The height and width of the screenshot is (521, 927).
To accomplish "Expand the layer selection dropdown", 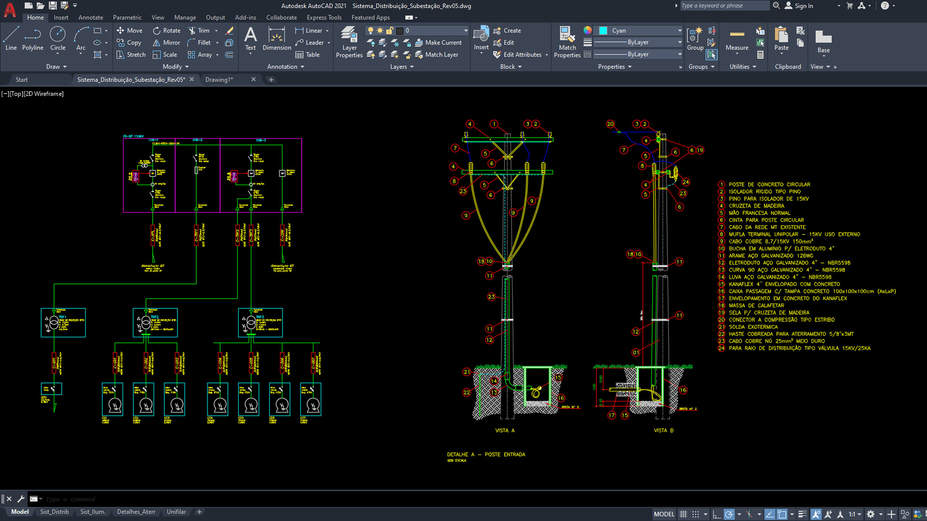I will coord(465,30).
